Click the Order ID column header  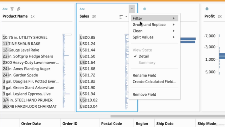[70, 124]
